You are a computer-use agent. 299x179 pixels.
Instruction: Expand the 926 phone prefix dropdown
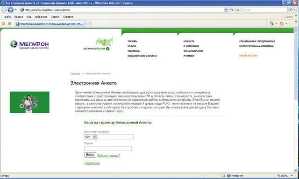click(94, 137)
